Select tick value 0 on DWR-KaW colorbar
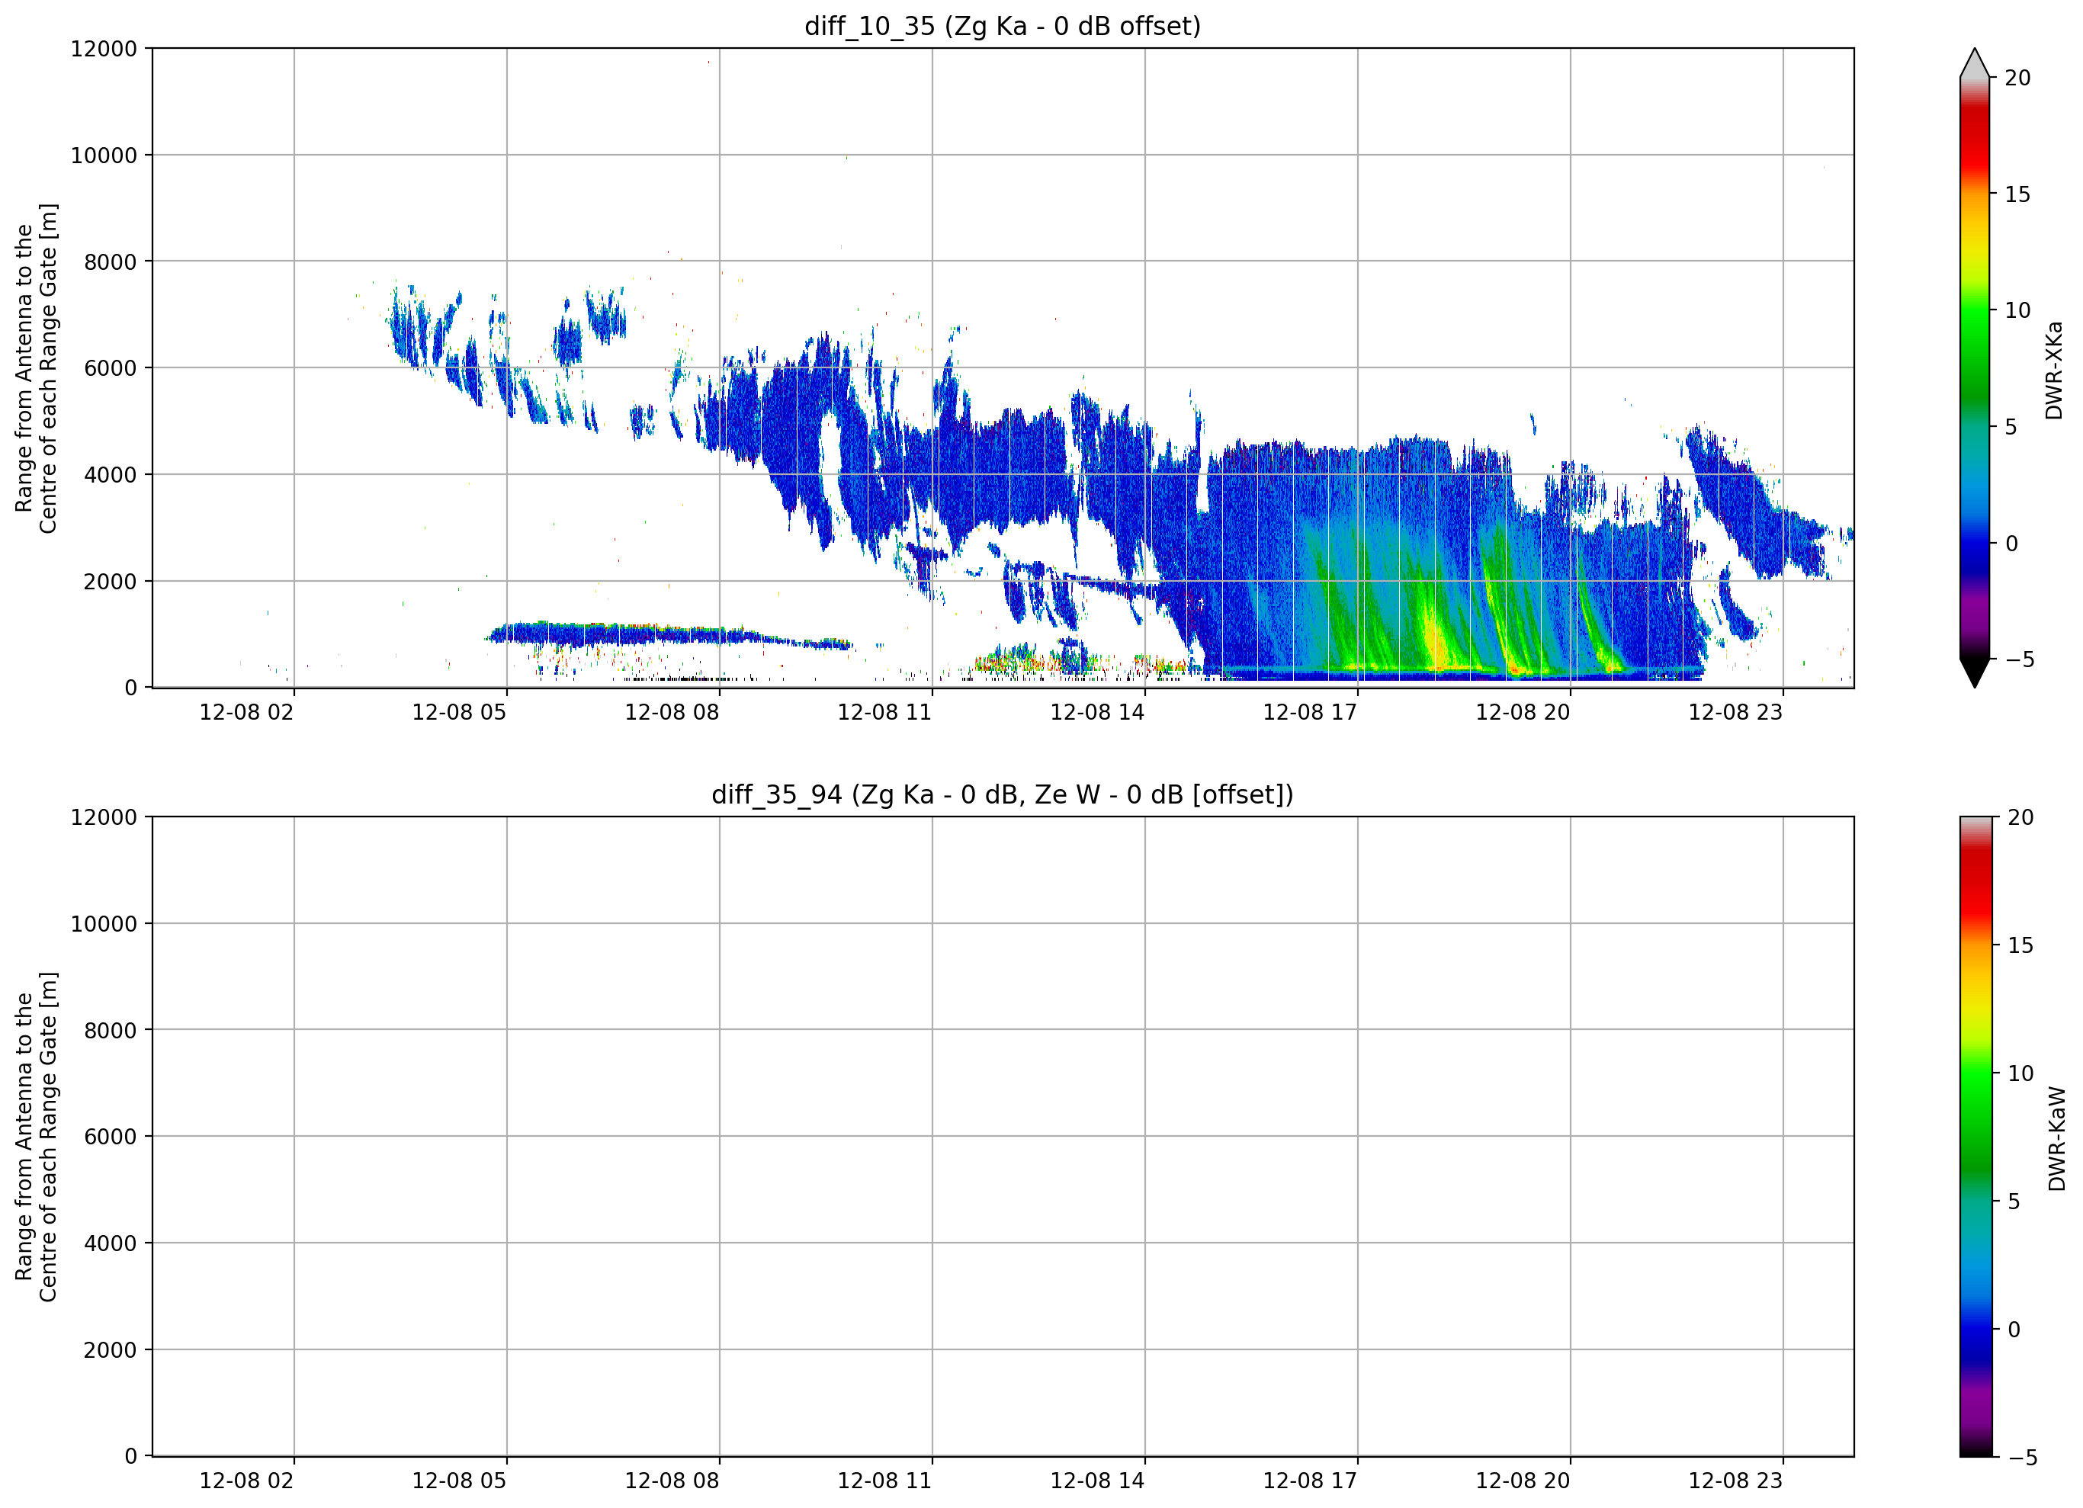This screenshot has height=1508, width=2083. point(2014,1330)
